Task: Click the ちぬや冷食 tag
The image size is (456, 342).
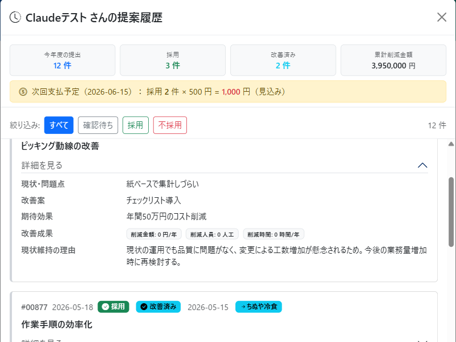Action: pos(259,307)
